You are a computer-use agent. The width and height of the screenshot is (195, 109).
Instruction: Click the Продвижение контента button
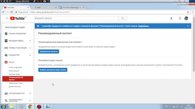(49, 51)
